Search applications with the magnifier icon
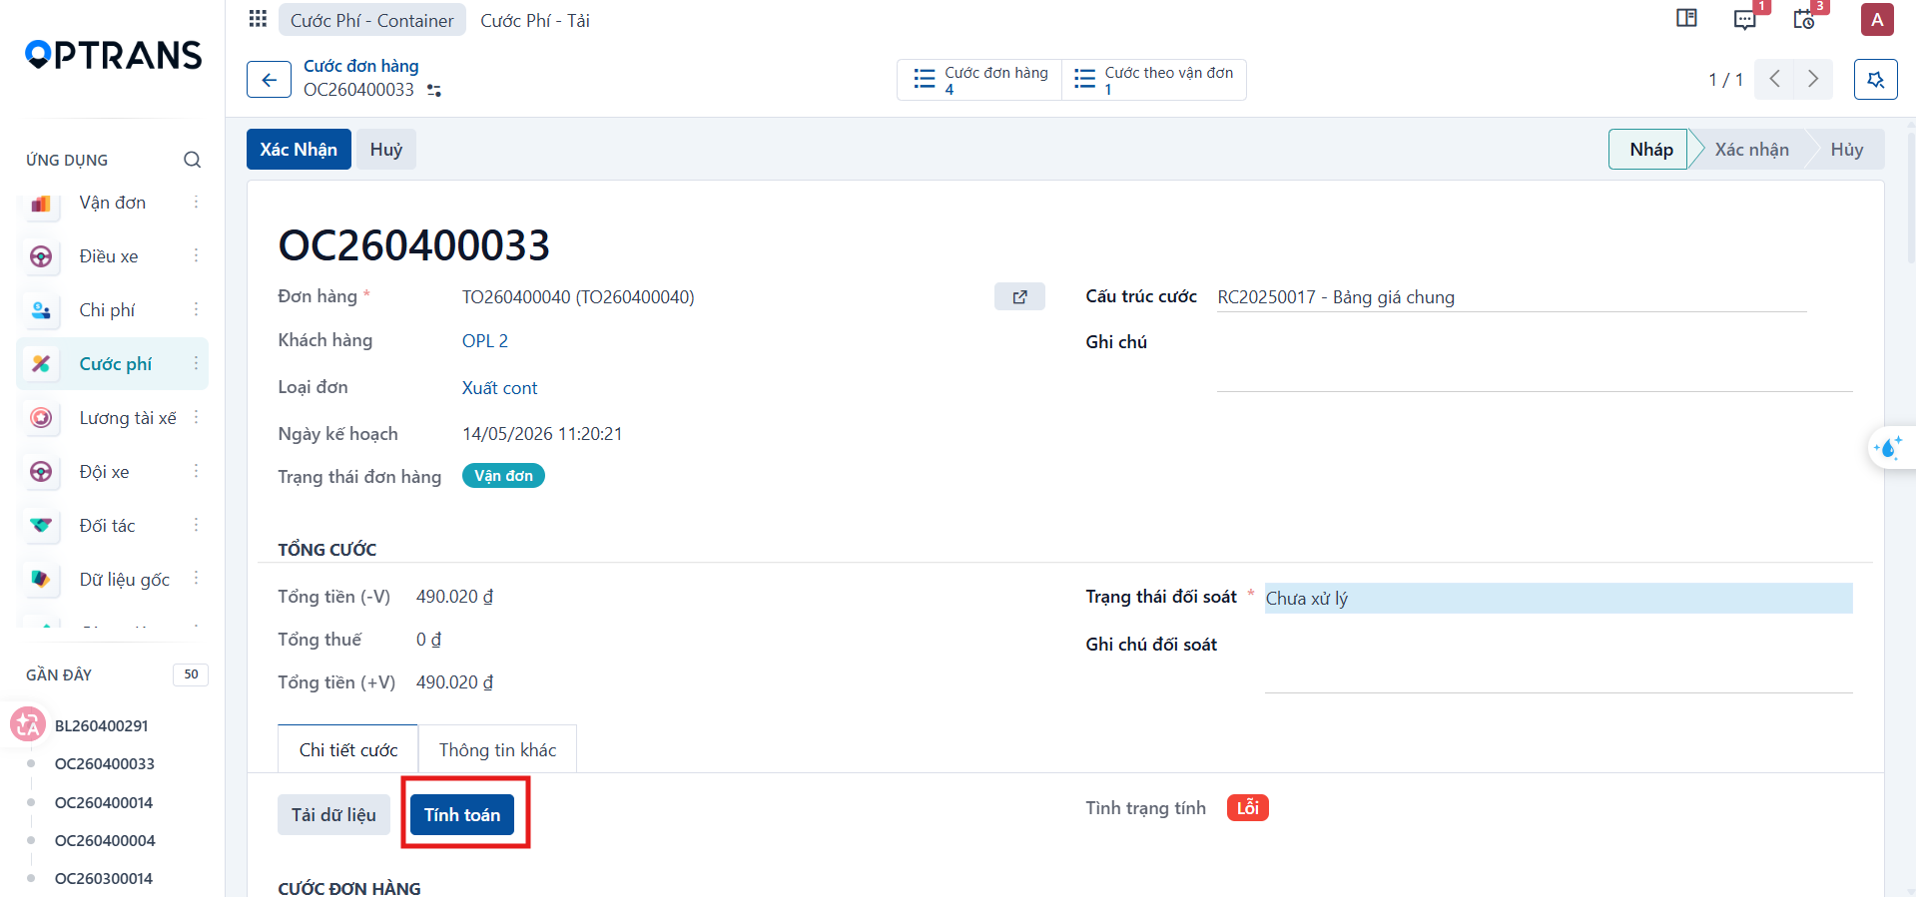Viewport: 1916px width, 897px height. tap(192, 160)
